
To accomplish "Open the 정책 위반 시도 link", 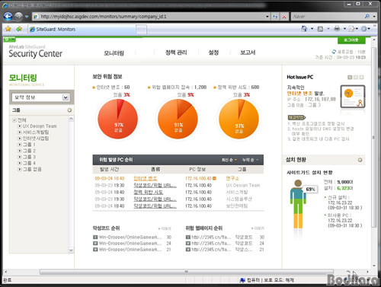I will click(x=149, y=192).
